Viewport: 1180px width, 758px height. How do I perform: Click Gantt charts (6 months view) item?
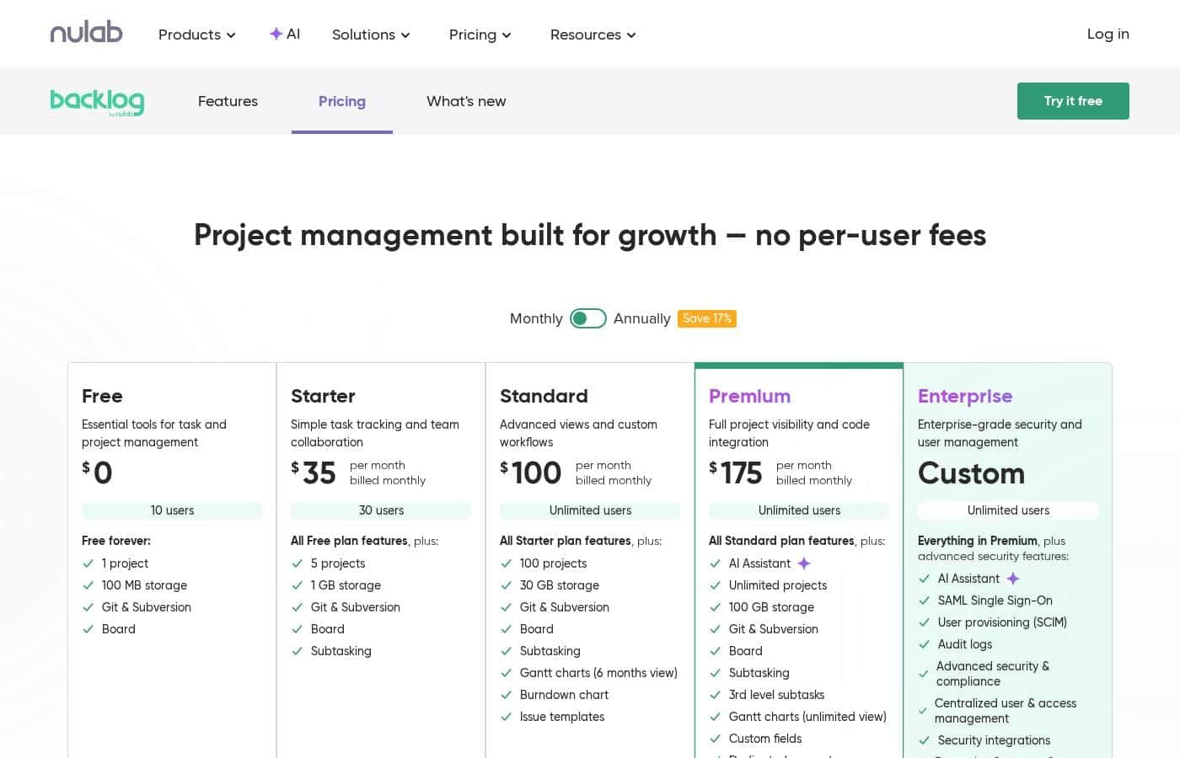click(598, 673)
